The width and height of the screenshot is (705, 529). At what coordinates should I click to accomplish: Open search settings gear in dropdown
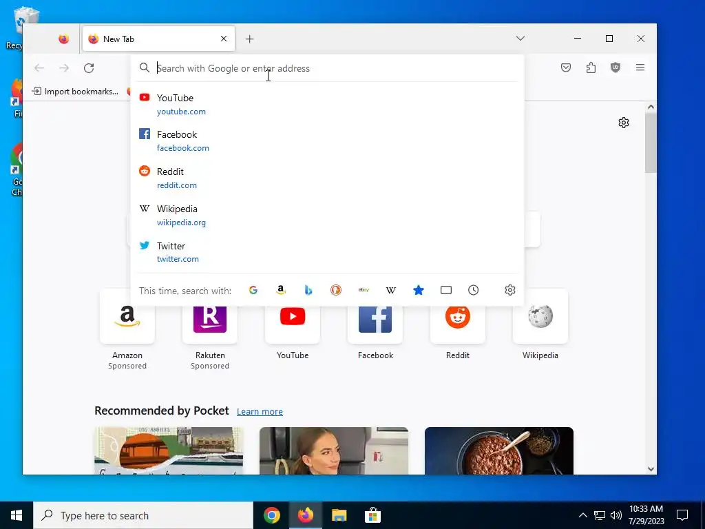click(510, 290)
